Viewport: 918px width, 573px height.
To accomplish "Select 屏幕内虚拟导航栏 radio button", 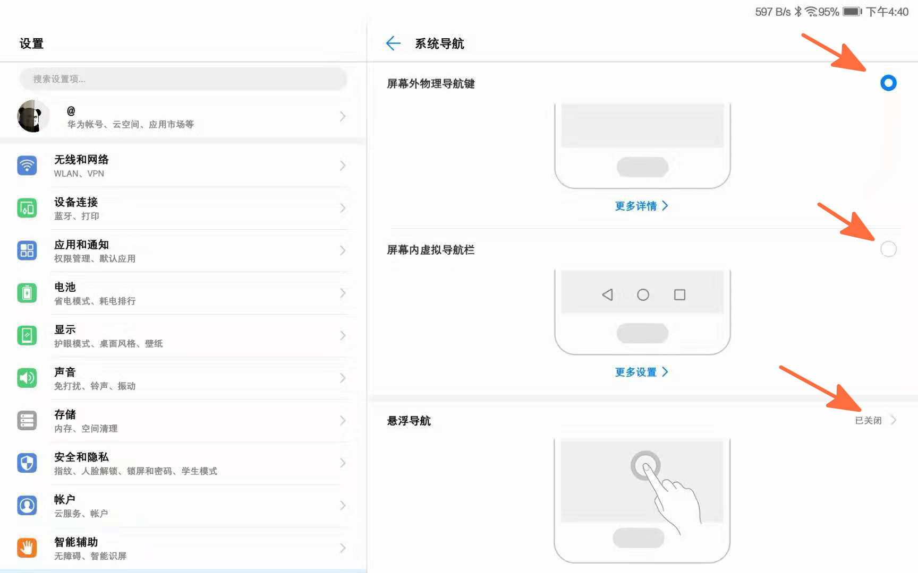I will pos(888,249).
